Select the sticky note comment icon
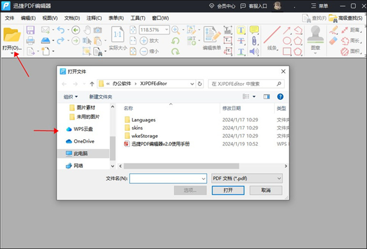The image size is (367, 249). pyautogui.click(x=254, y=30)
